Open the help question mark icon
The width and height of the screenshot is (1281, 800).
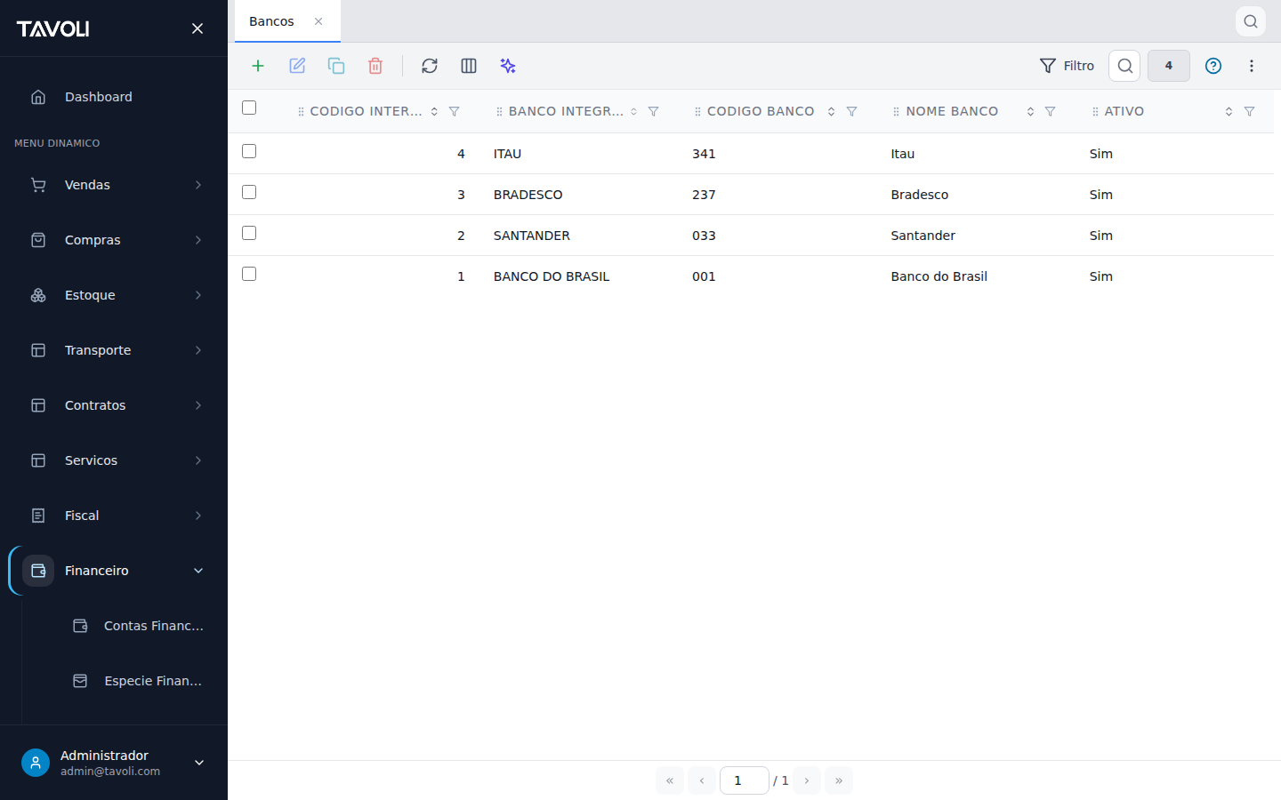(x=1213, y=66)
